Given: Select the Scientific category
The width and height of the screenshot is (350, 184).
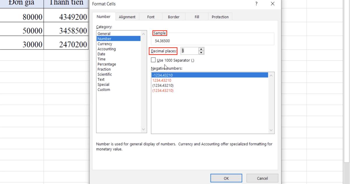Looking at the screenshot, I should pos(105,74).
